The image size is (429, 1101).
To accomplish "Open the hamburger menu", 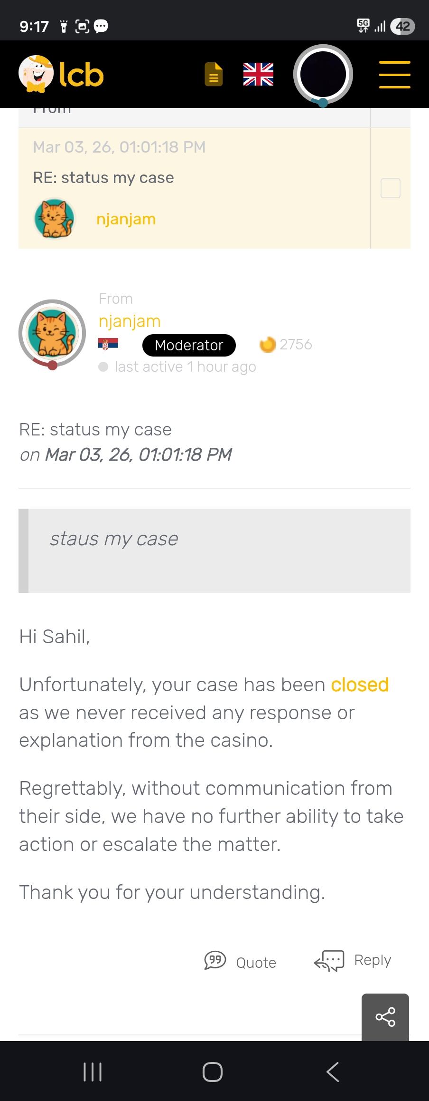I will [x=394, y=75].
